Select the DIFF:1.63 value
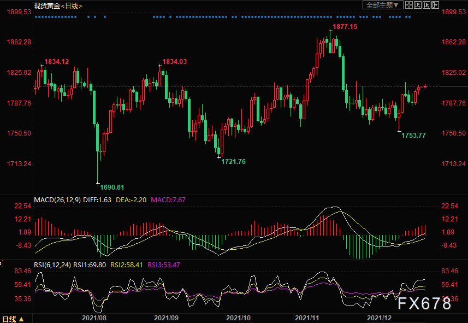Image resolution: width=468 pixels, height=323 pixels. point(97,199)
